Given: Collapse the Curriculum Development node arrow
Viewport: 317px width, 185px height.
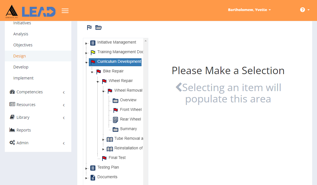Looking at the screenshot, I should point(86,63).
